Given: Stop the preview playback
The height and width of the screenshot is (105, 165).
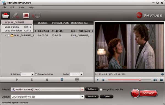Looking at the screenshot, I should (x=103, y=80).
